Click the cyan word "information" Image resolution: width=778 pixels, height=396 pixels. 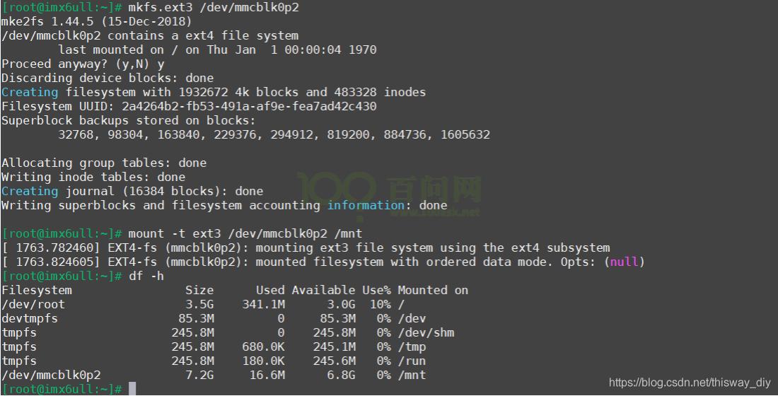pos(366,205)
